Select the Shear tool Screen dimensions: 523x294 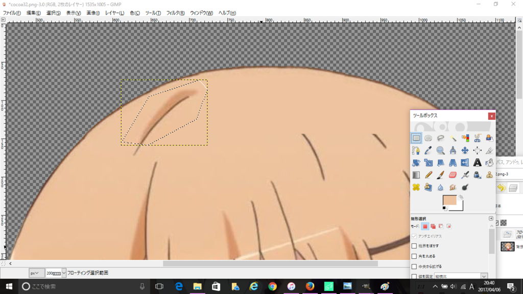(441, 163)
